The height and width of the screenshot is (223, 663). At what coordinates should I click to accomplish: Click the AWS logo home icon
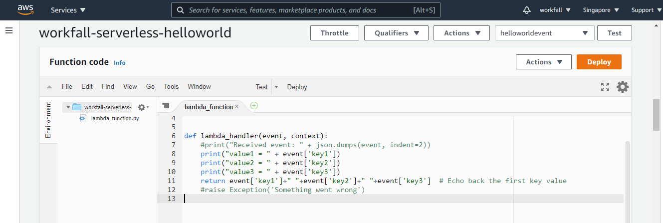click(x=25, y=9)
